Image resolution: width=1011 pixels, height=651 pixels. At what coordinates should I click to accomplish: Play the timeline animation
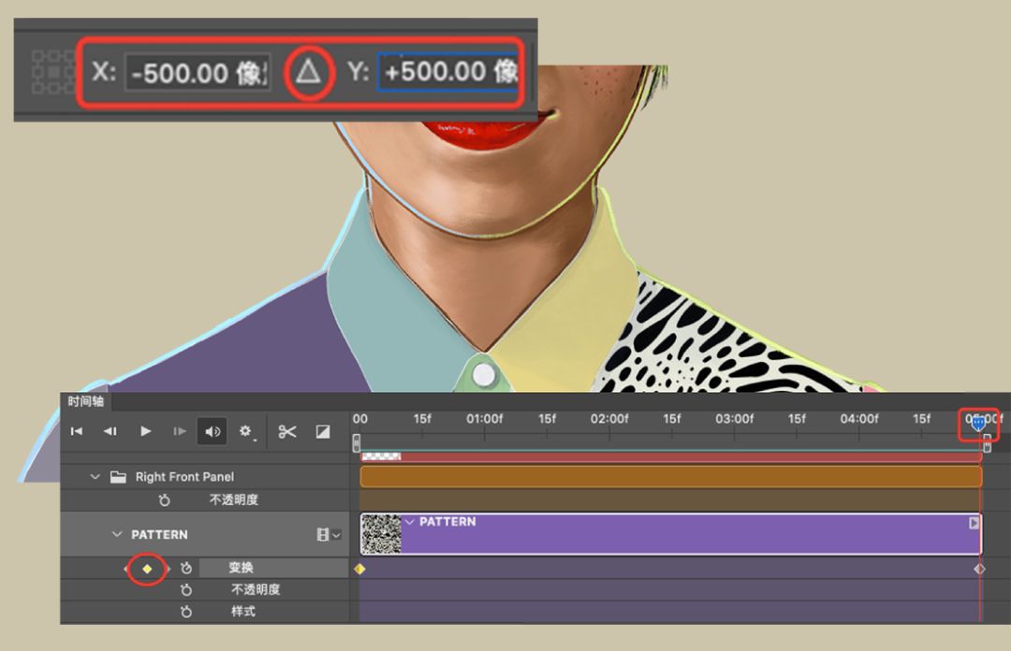tap(146, 431)
